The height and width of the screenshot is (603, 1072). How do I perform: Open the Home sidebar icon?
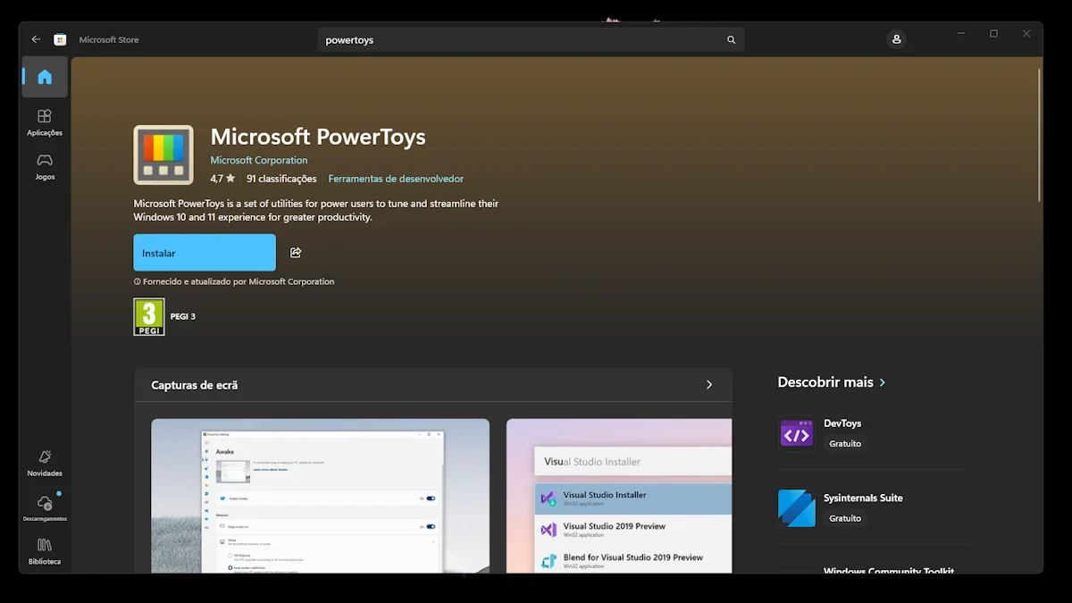pos(45,77)
